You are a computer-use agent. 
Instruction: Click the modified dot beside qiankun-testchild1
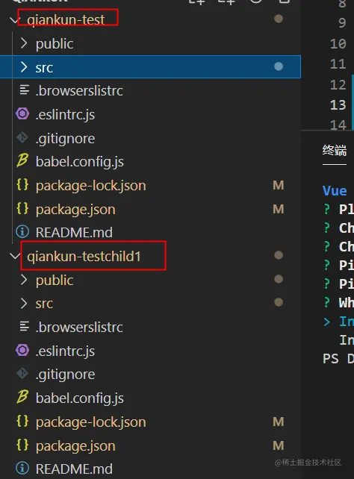[x=278, y=255]
